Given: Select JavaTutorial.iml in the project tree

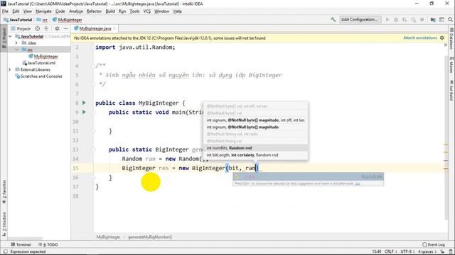Looking at the screenshot, I should (x=39, y=63).
